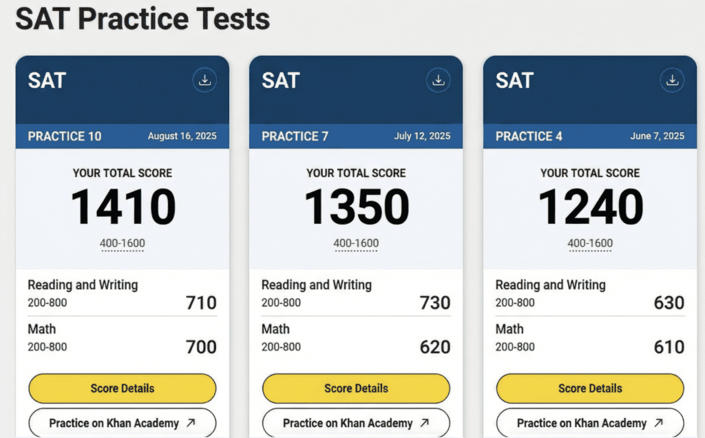705x438 pixels.
Task: Click the SAT Practice Tests page heading
Action: pos(143,19)
